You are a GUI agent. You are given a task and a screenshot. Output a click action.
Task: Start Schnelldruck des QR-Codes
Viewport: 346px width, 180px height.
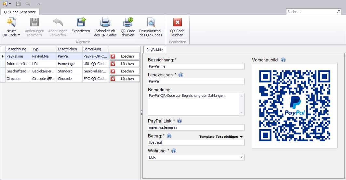click(x=105, y=27)
